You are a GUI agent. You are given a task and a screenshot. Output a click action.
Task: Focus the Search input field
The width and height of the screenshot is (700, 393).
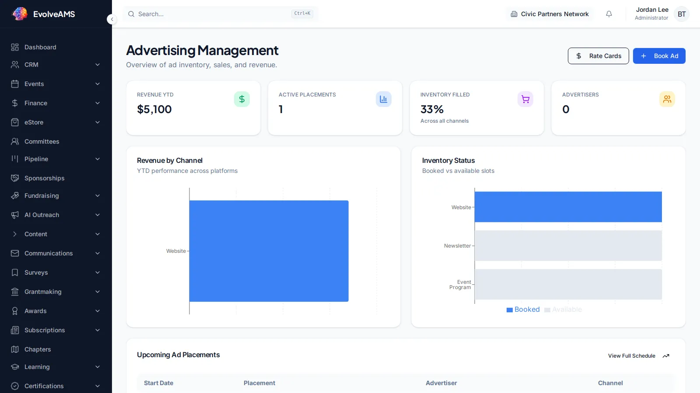(220, 14)
